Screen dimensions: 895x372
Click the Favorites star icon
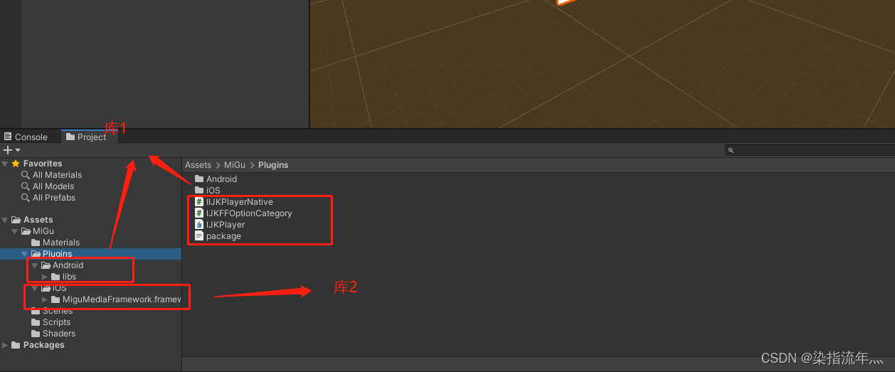16,164
